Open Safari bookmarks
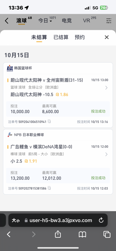The width and height of the screenshot is (116, 251). 83,234
